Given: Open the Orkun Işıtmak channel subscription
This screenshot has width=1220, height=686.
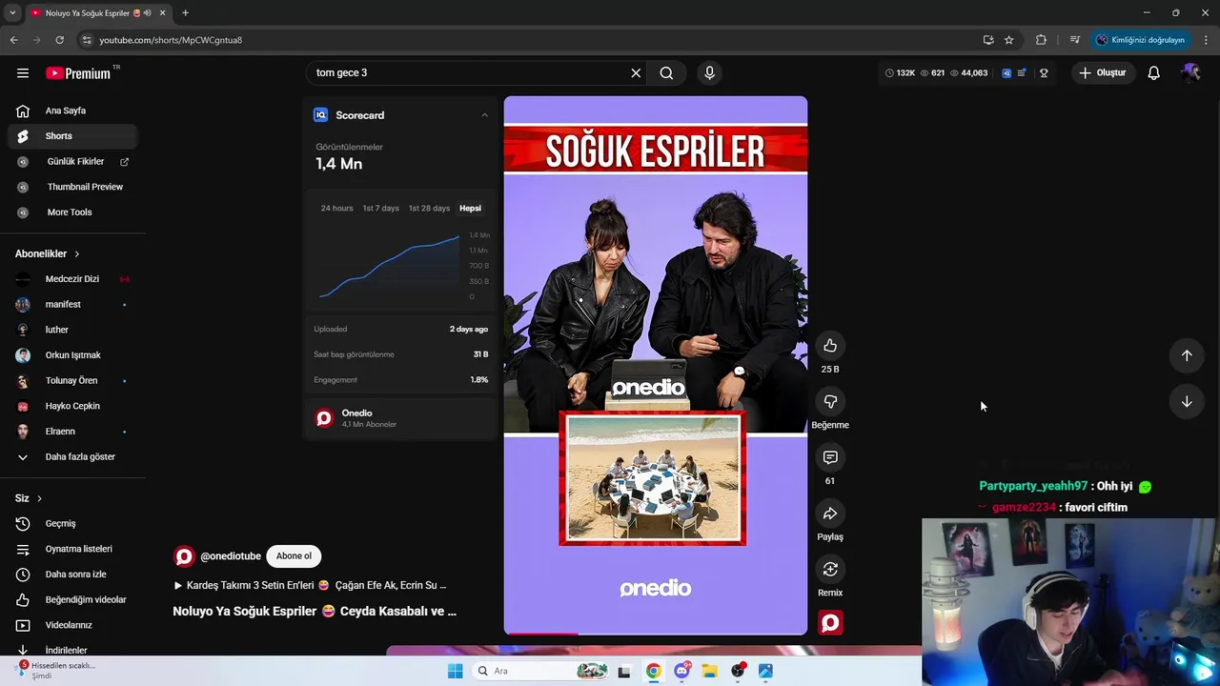Looking at the screenshot, I should click(x=72, y=355).
